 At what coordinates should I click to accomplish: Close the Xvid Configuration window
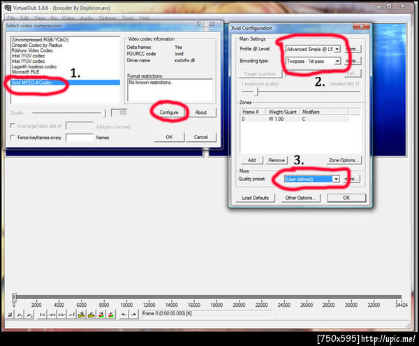tap(361, 26)
